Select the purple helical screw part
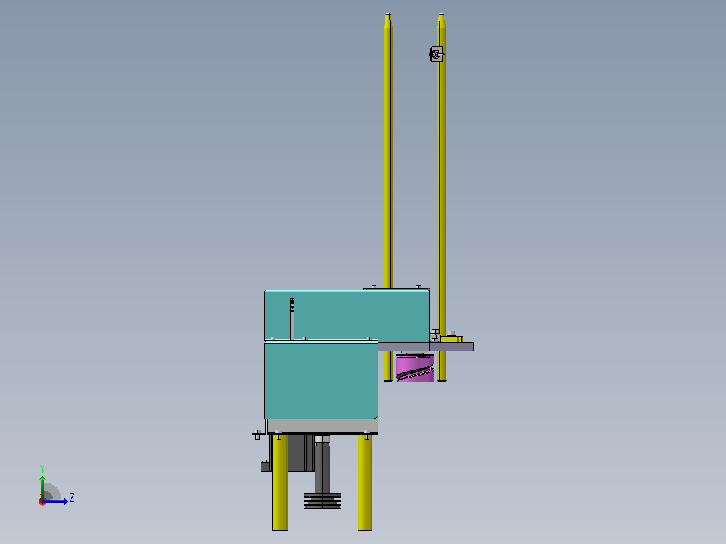The image size is (726, 544). point(415,368)
